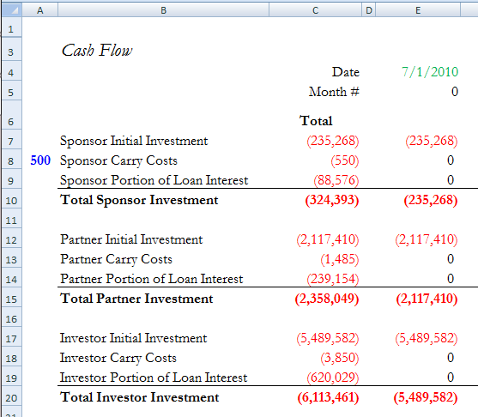Image resolution: width=478 pixels, height=417 pixels.
Task: Select column A header
Action: pos(40,10)
